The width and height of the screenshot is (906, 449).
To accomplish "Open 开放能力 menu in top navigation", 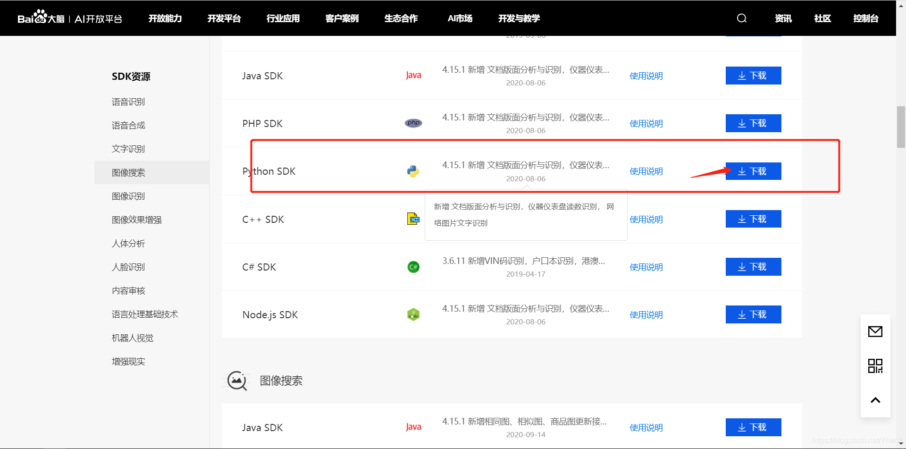I will [x=165, y=18].
